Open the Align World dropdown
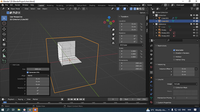Screen dimensions: 200x112 (x=38, y=76)
